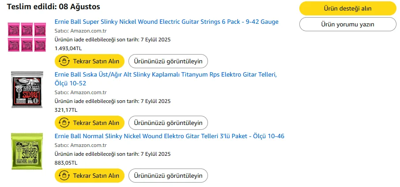
Task: Select 'Ürününüzü görüntüleyin' for Normal Slinky 3'lü Paket
Action: (x=168, y=176)
